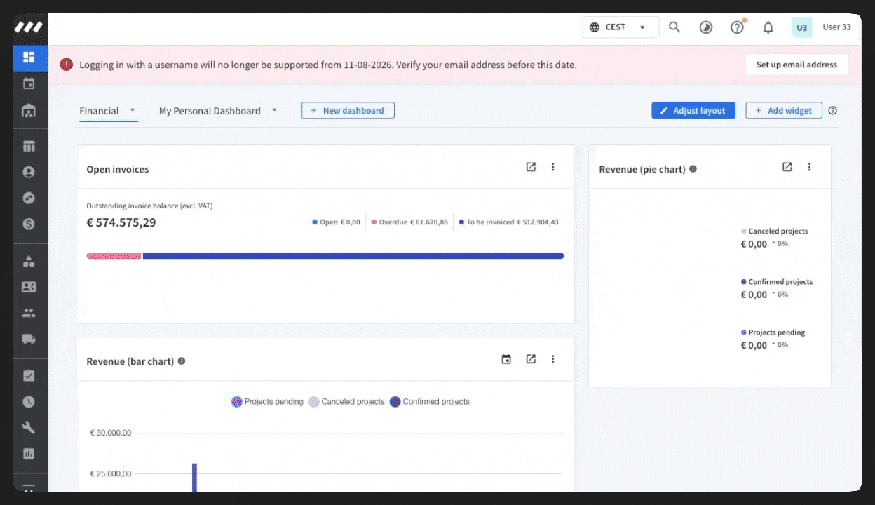Click Projects pending label in pie chart

pos(776,332)
